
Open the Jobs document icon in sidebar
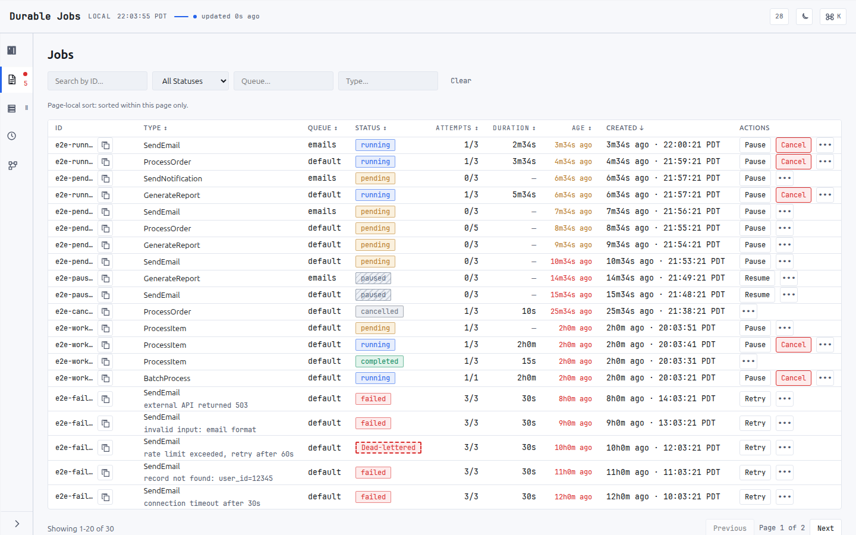(12, 79)
